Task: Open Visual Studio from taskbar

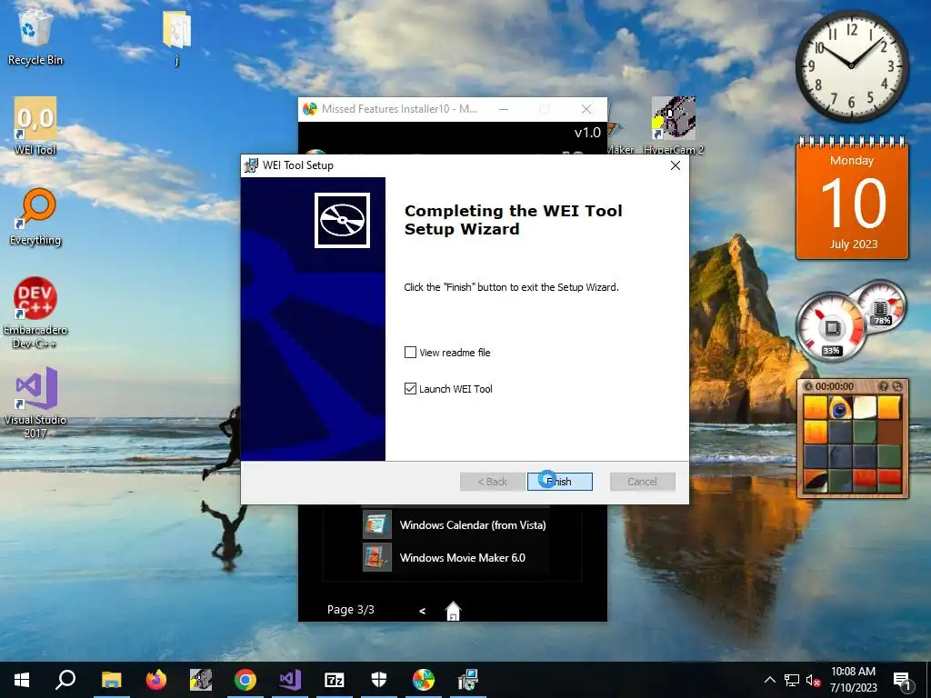Action: (x=290, y=680)
